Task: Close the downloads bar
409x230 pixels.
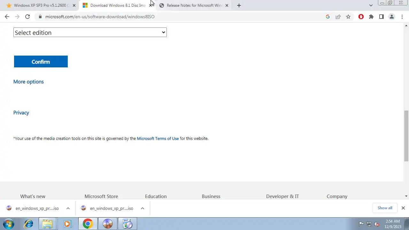Action: pyautogui.click(x=403, y=208)
